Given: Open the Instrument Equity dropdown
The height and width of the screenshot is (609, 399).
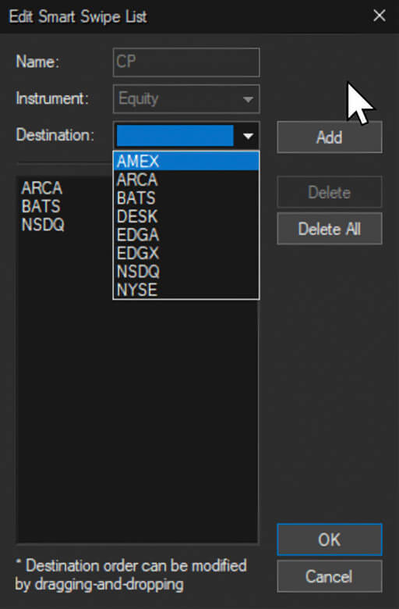Looking at the screenshot, I should (186, 98).
